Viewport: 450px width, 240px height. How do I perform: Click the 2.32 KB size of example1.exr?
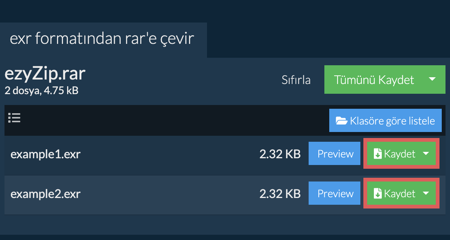(280, 154)
